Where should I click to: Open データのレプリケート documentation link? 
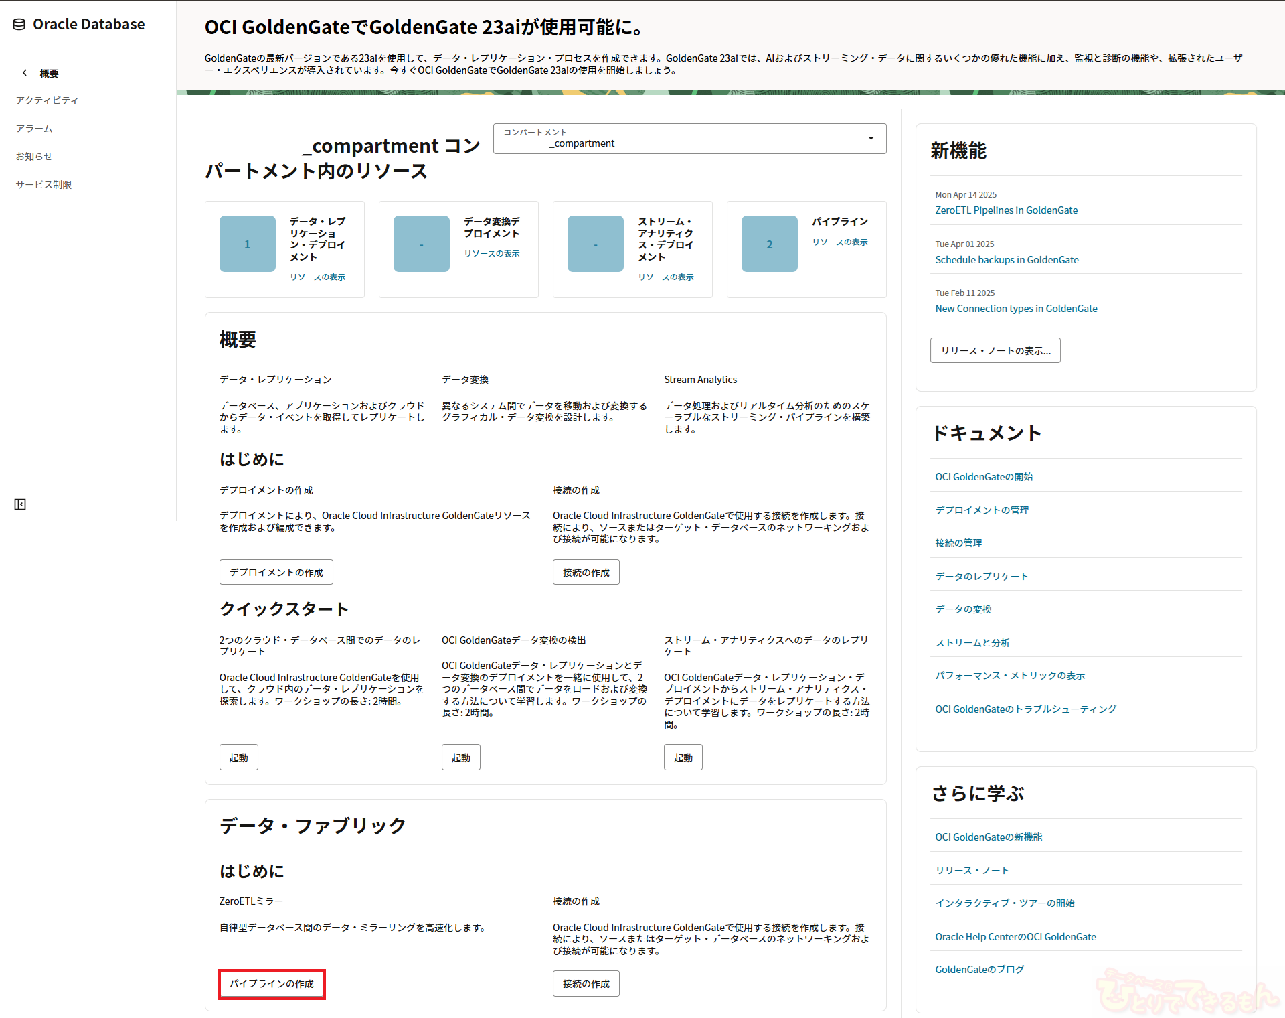pyautogui.click(x=982, y=577)
